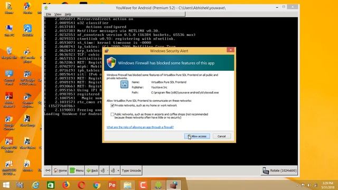
Task: Select the This PC desktop icon
Action: [9, 31]
